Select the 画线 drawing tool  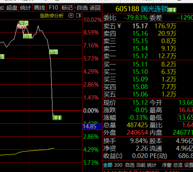click(x=39, y=8)
